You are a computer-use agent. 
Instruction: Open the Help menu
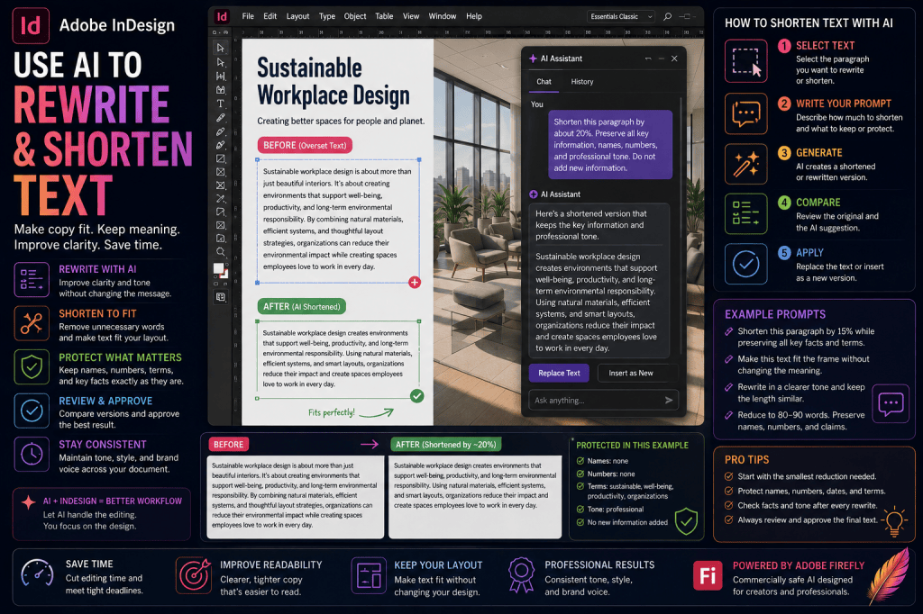474,16
